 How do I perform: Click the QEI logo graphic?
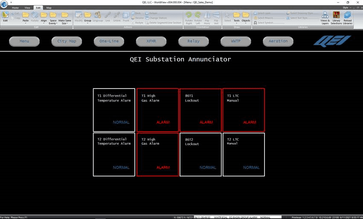pyautogui.click(x=332, y=41)
